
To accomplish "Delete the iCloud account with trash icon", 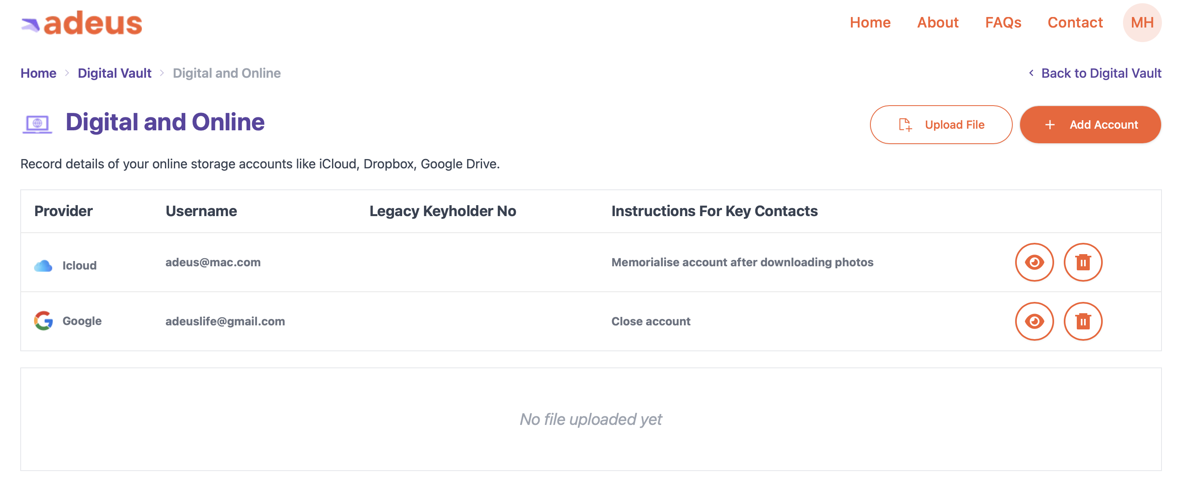I will (x=1082, y=262).
